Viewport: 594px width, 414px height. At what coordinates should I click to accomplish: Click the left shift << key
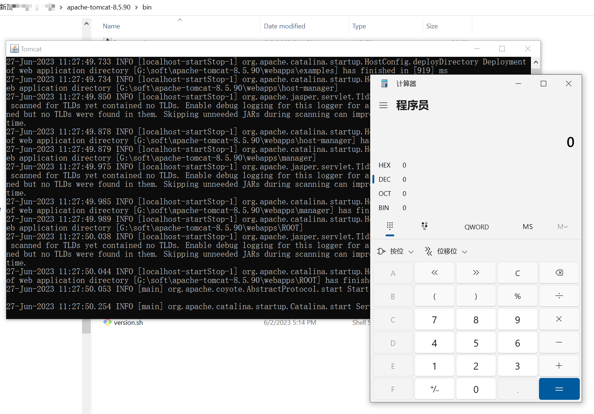click(434, 273)
